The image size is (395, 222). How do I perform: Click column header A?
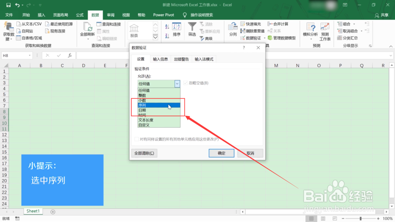point(19,66)
